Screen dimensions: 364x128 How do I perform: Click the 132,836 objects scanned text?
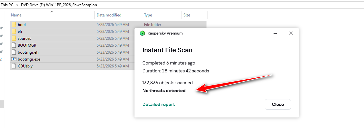(167, 83)
